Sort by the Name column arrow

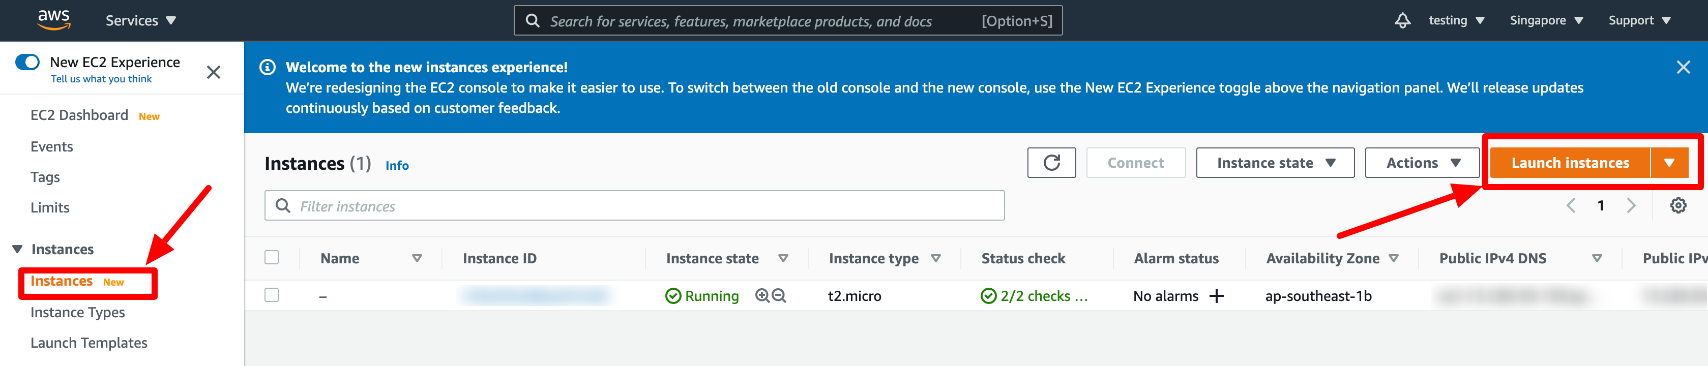click(417, 259)
